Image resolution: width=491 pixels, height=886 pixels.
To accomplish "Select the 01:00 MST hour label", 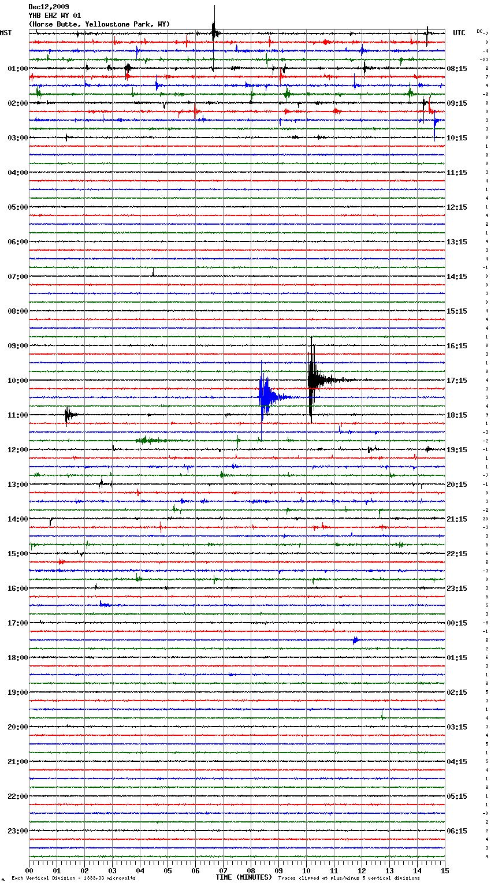I will pos(18,69).
